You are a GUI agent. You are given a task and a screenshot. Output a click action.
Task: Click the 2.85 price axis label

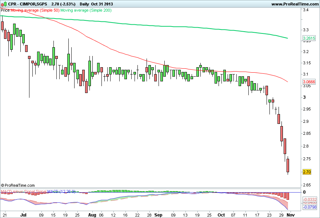[x=307, y=134]
